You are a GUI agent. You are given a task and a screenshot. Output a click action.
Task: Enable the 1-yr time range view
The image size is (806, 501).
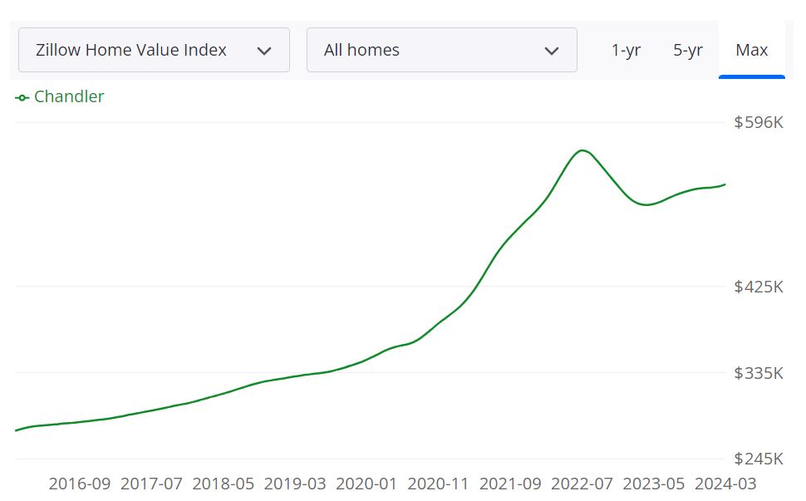[626, 50]
